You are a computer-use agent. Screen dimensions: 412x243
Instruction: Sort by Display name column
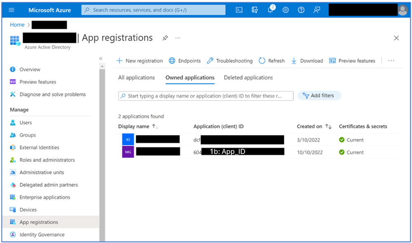138,126
